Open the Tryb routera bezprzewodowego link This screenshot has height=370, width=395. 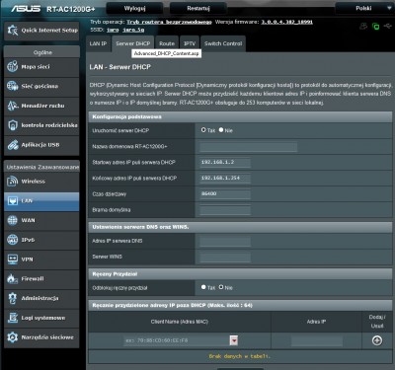[169, 22]
